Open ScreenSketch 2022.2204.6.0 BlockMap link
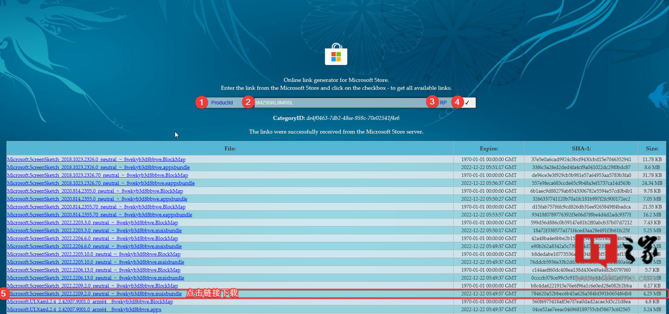This screenshot has height=314, width=669. point(92,238)
